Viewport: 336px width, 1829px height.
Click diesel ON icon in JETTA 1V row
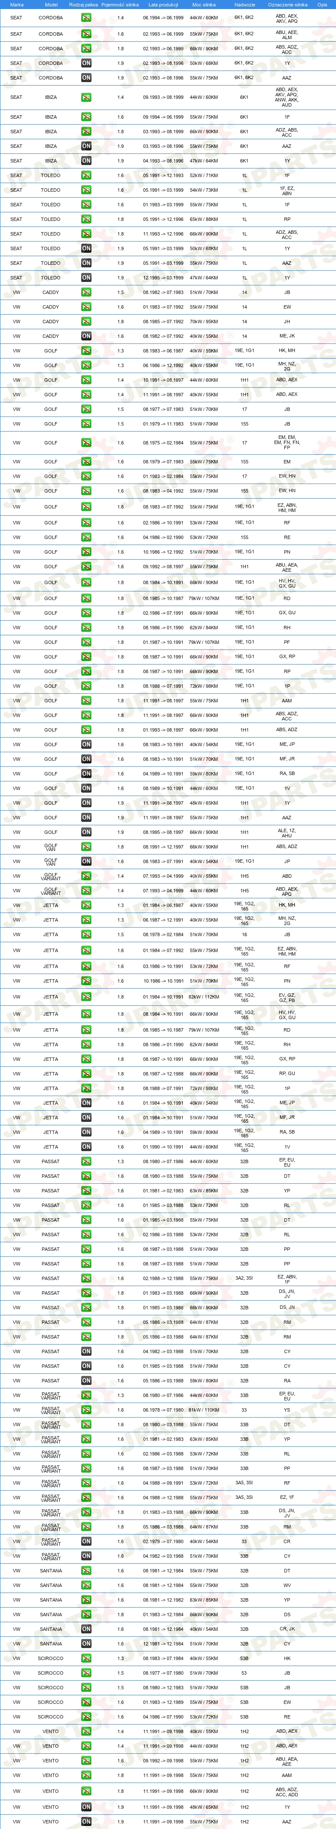86,1147
